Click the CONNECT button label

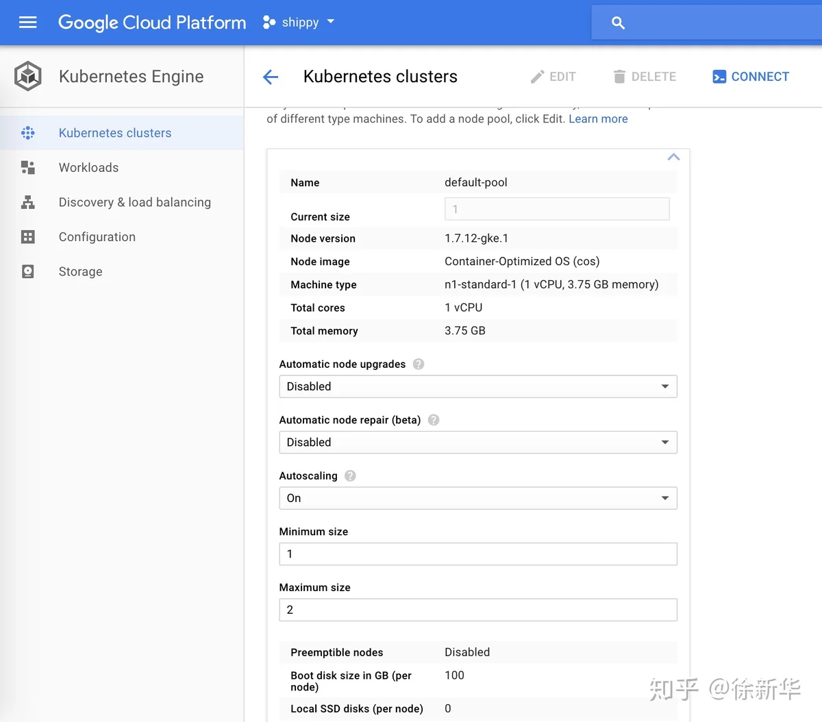tap(760, 77)
